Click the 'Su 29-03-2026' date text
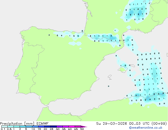 [x=112, y=124]
